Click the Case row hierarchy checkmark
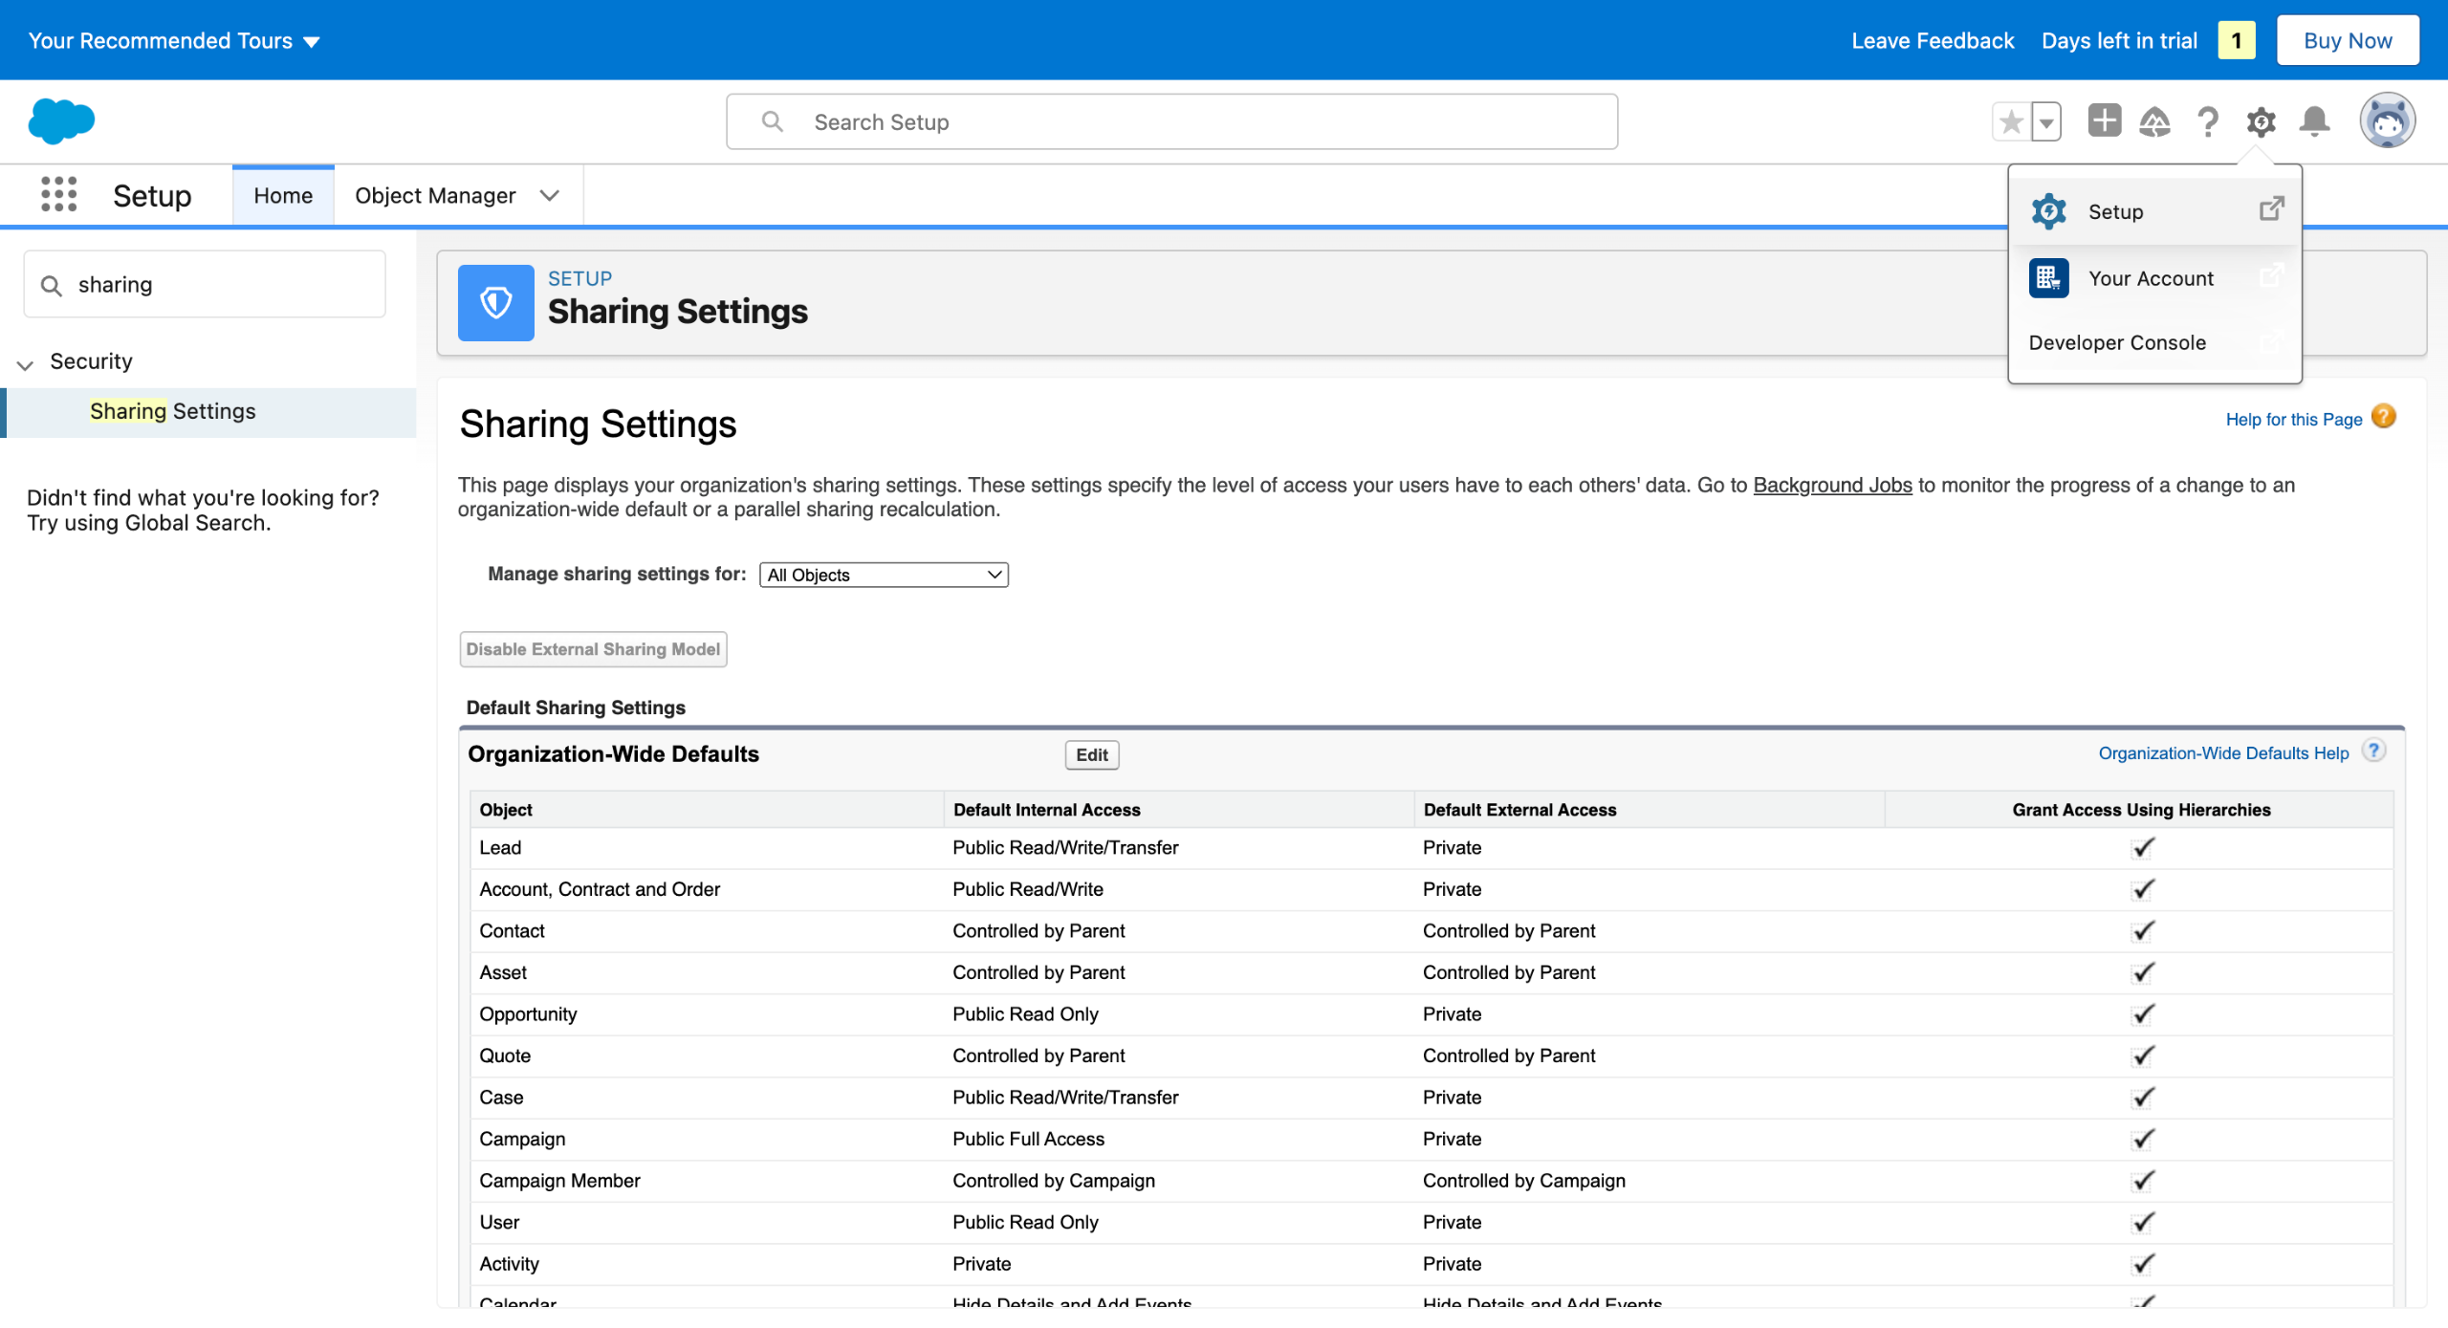 pos(2142,1098)
